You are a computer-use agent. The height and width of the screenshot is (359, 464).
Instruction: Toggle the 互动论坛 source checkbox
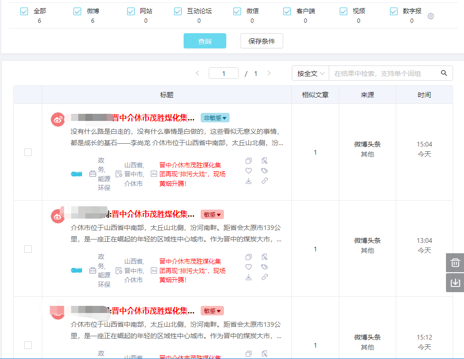click(178, 11)
